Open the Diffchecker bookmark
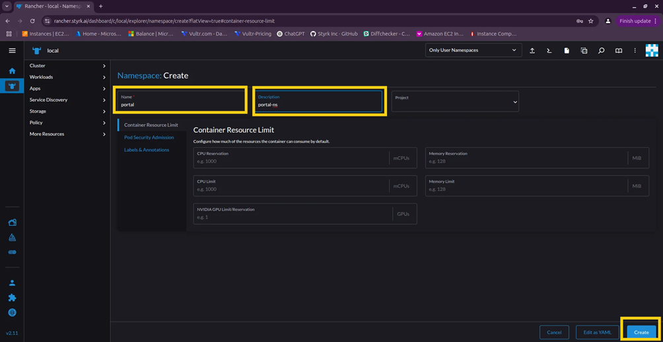Viewport: 663px width, 342px height. click(x=386, y=34)
